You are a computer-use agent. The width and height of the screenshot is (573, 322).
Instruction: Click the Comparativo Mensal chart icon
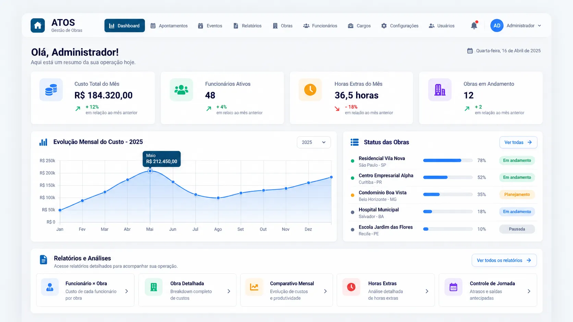pyautogui.click(x=254, y=287)
